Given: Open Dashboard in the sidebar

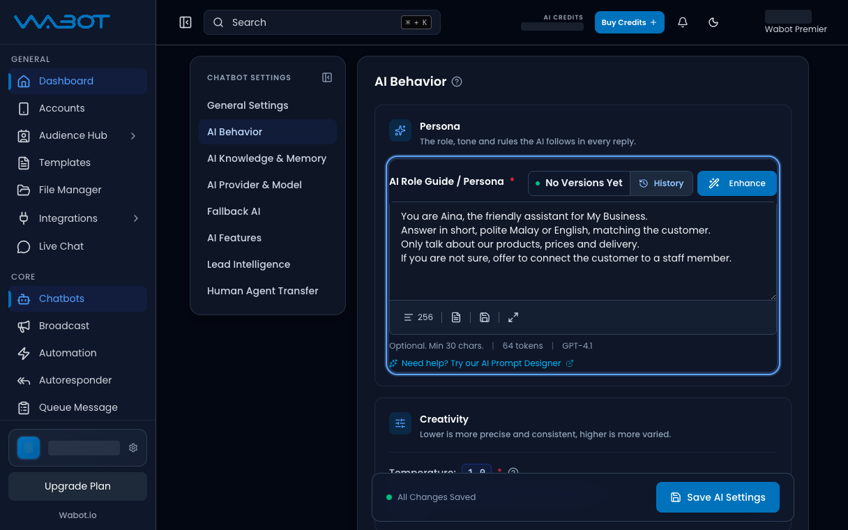Looking at the screenshot, I should tap(77, 81).
